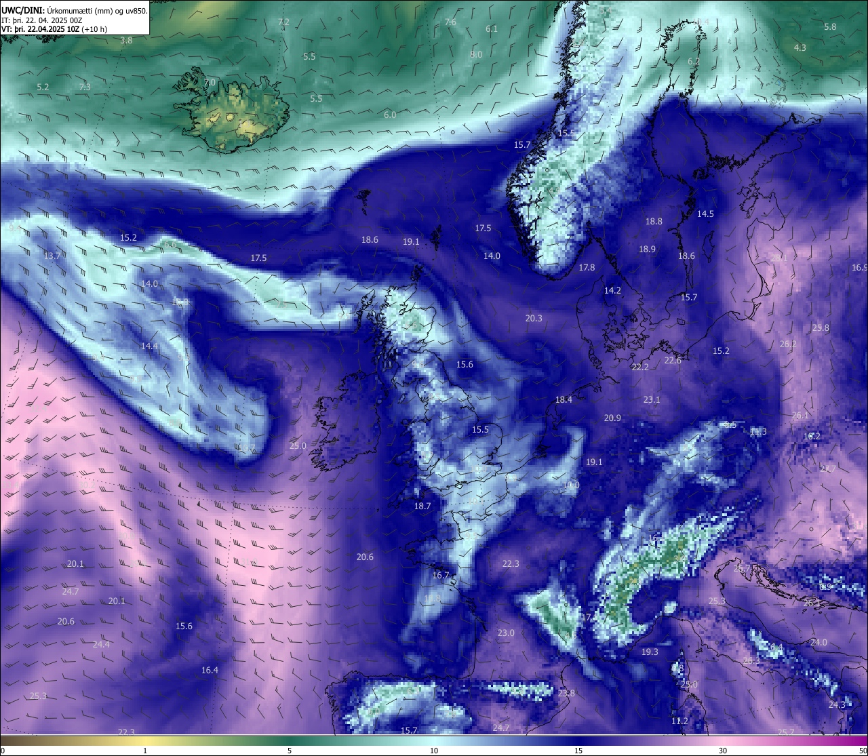
Task: Click the 5.8 value label
Action: coord(830,26)
